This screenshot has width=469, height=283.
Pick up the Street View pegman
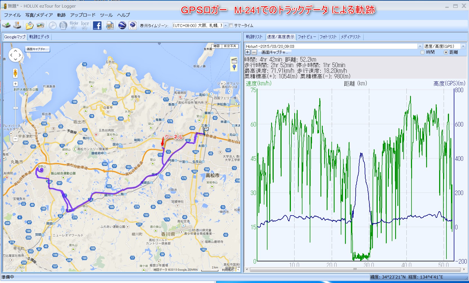click(x=15, y=73)
